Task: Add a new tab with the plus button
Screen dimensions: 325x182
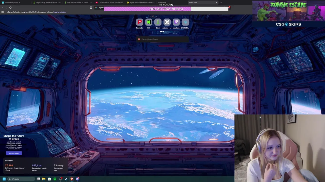Action: click(x=221, y=3)
